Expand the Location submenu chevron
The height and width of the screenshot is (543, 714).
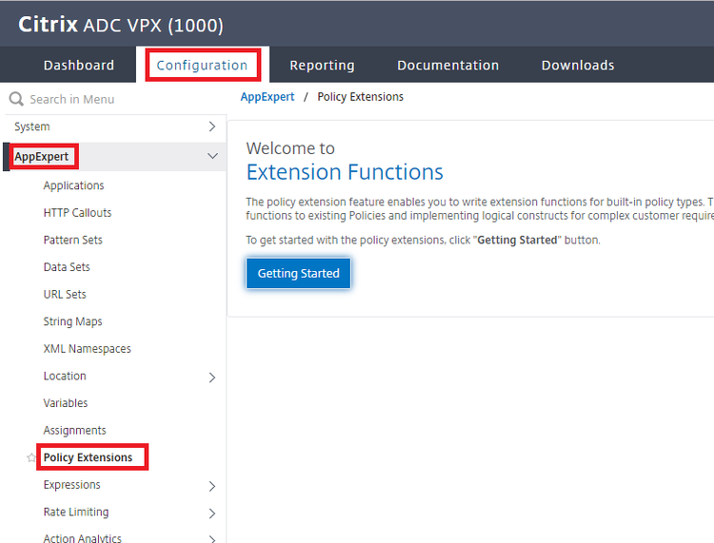[x=211, y=377]
